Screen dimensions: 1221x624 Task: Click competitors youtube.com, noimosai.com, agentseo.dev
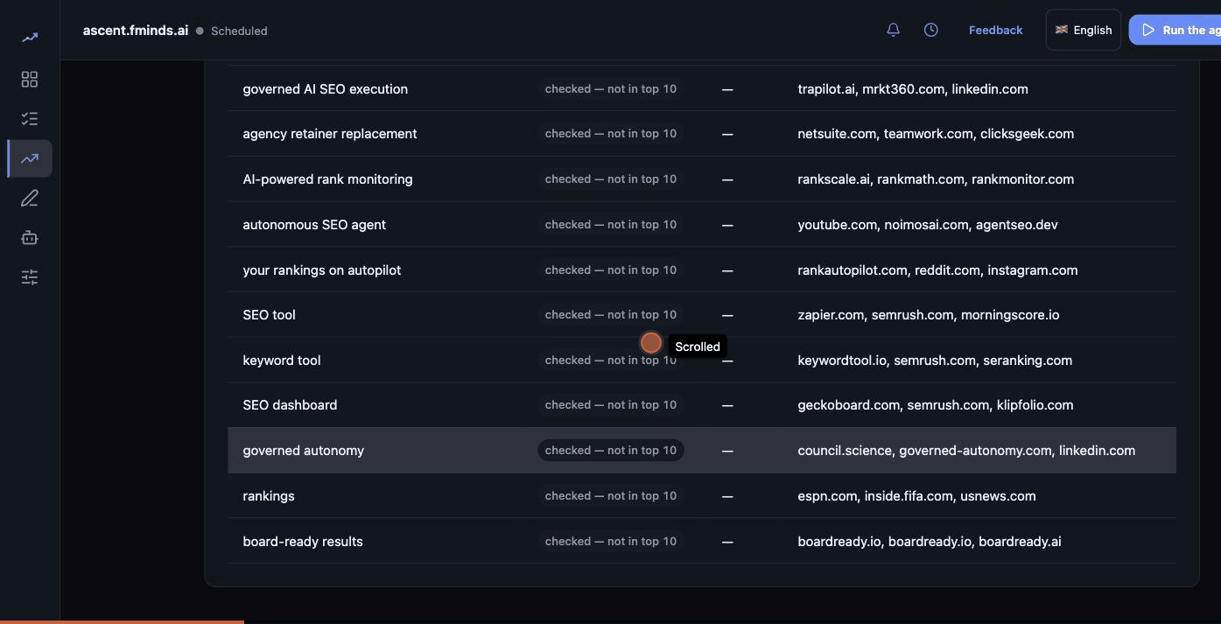928,225
